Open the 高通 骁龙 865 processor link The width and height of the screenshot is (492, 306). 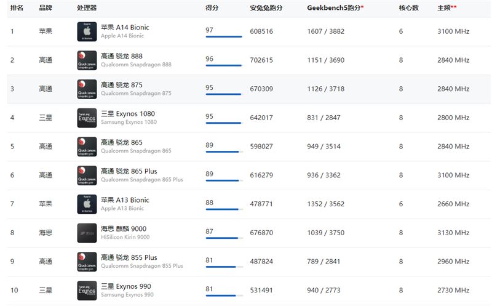tap(121, 142)
